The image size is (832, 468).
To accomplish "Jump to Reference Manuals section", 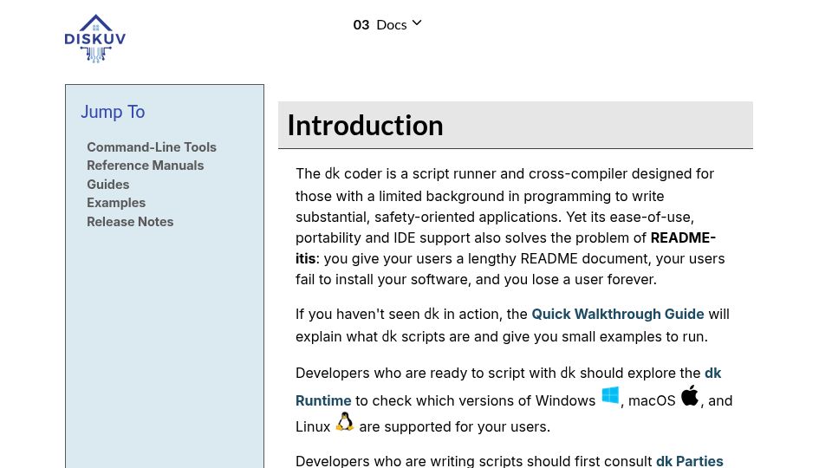I will [146, 166].
